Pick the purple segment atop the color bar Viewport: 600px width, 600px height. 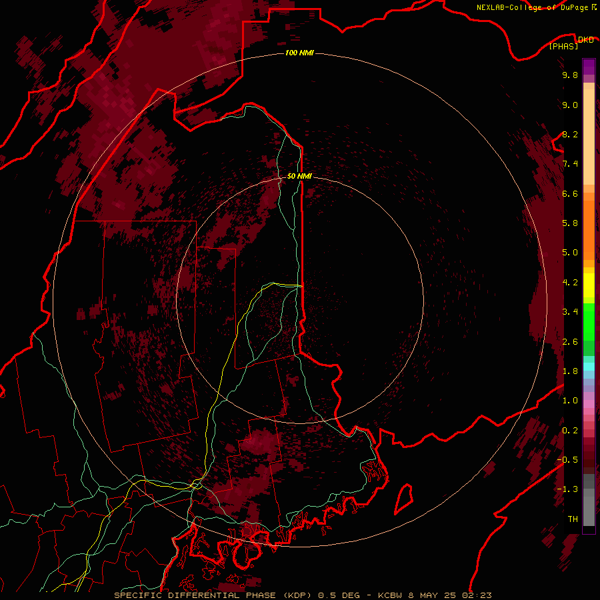pos(589,67)
